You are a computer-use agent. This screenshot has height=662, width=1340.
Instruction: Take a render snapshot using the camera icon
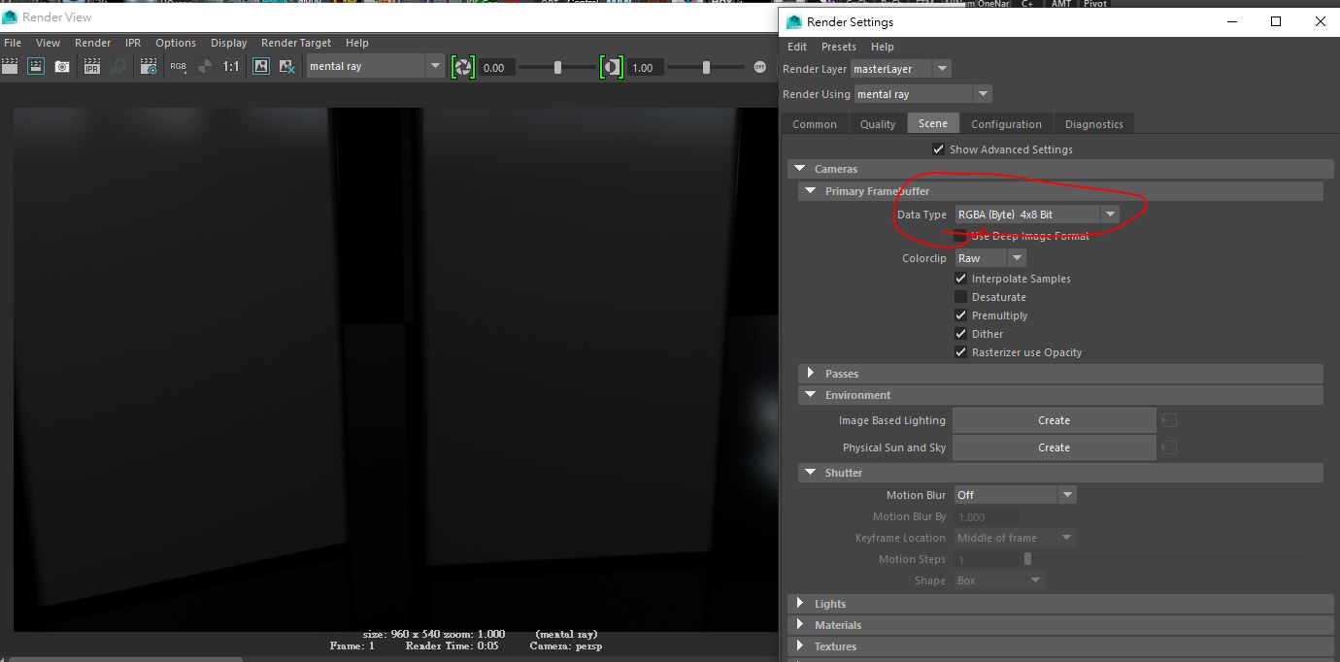tap(61, 66)
